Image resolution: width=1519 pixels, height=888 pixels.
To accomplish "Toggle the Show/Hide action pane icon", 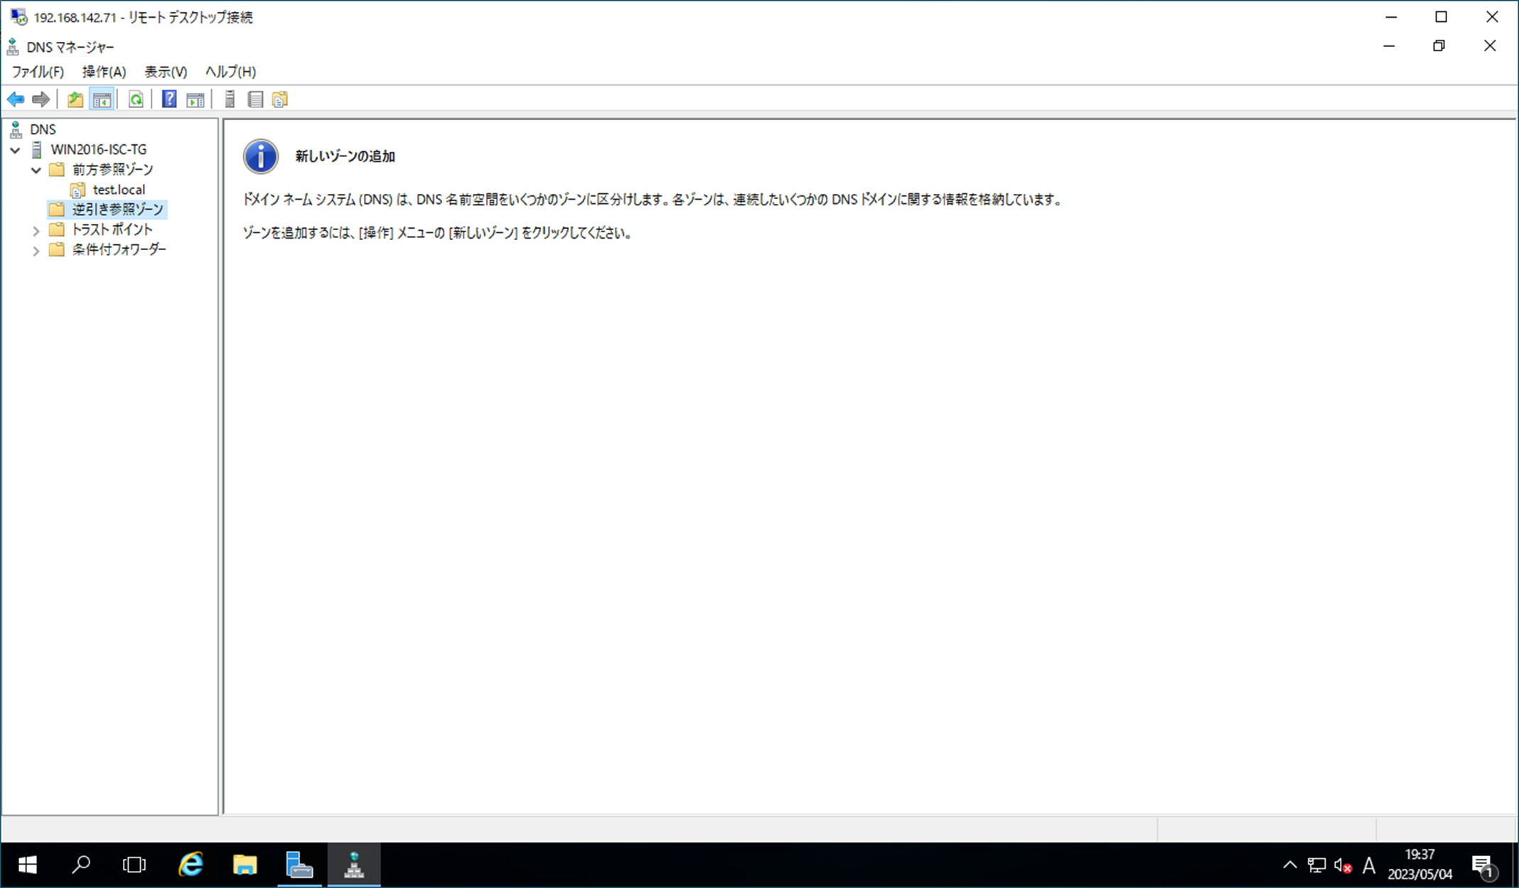I will coord(195,99).
